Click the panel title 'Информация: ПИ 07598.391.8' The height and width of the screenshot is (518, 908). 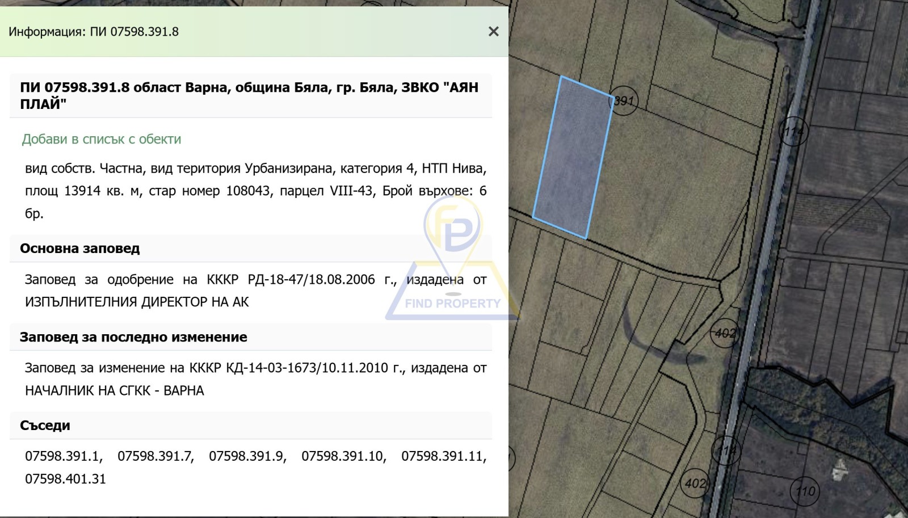(x=94, y=32)
